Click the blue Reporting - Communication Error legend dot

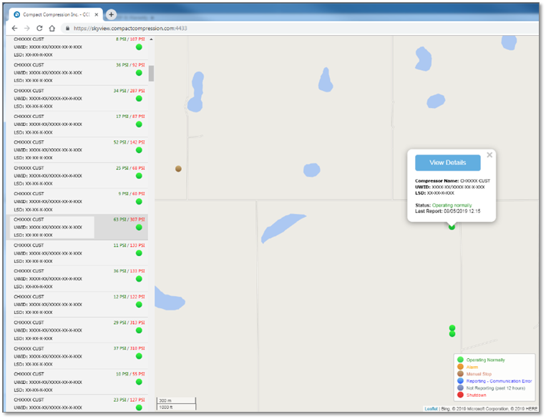460,381
